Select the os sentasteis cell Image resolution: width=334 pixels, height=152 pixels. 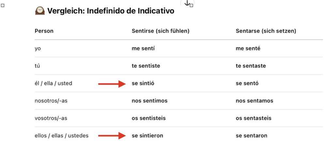[253, 118]
